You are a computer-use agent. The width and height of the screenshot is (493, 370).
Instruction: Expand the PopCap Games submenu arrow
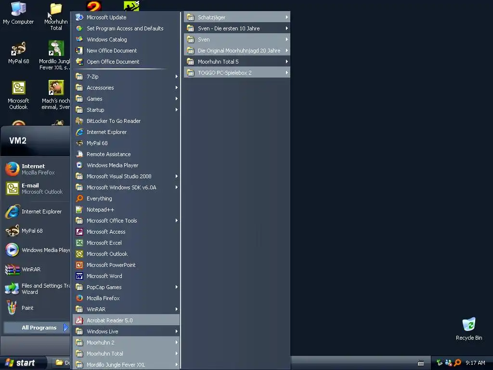(176, 287)
